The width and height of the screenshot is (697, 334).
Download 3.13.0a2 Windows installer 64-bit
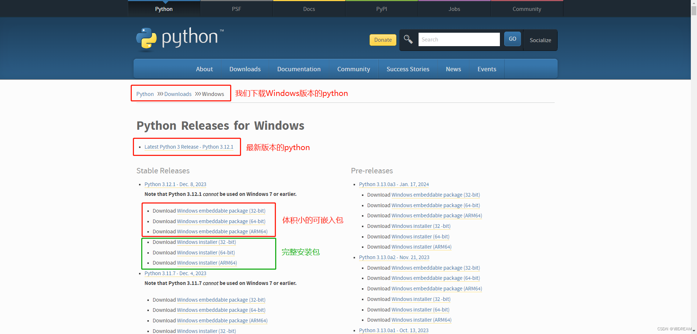[x=420, y=310]
